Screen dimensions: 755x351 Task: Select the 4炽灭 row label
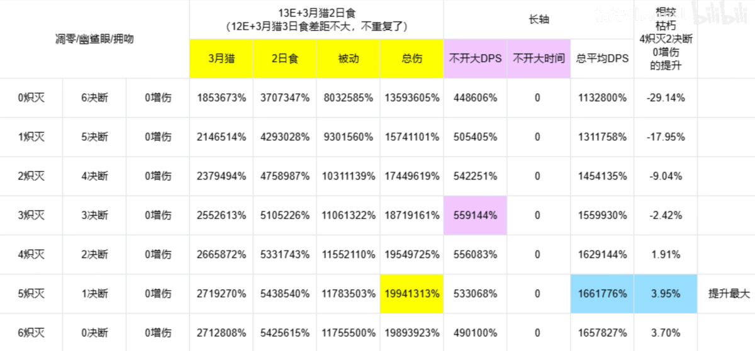coord(31,254)
